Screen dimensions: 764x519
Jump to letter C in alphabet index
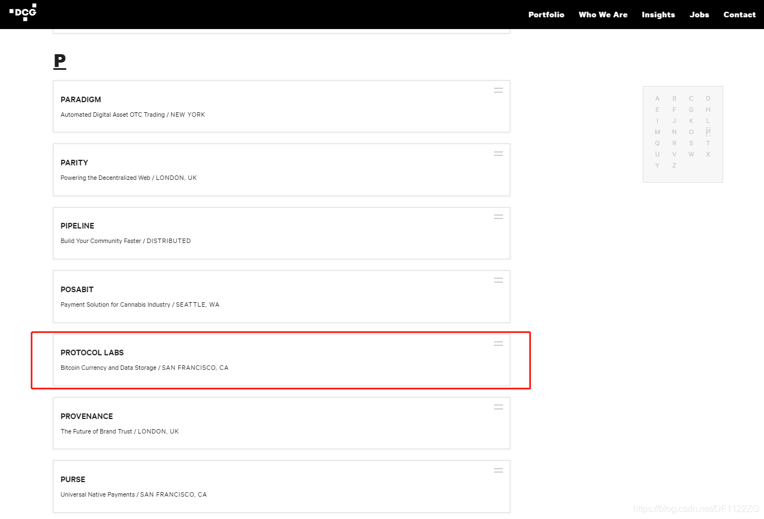coord(691,98)
